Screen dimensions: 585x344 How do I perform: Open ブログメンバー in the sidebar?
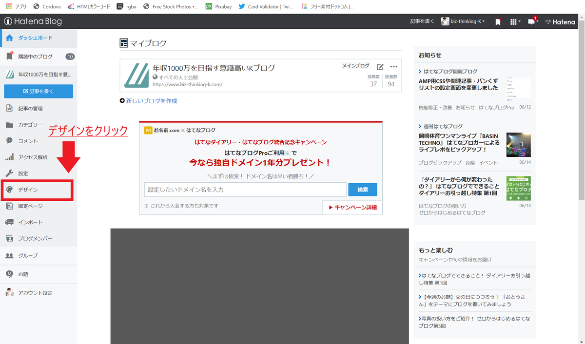39,239
